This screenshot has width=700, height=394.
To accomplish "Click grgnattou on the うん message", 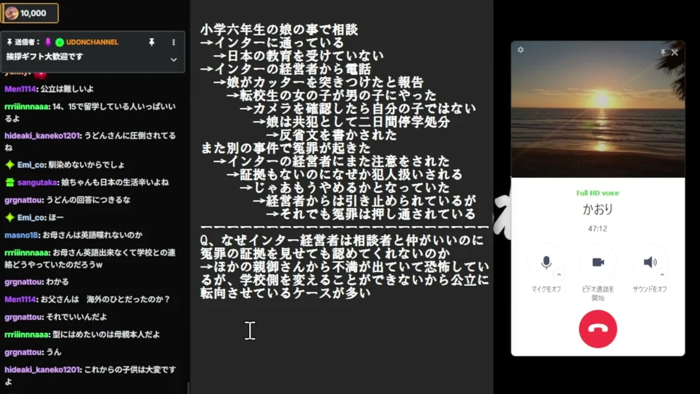I will pos(24,352).
